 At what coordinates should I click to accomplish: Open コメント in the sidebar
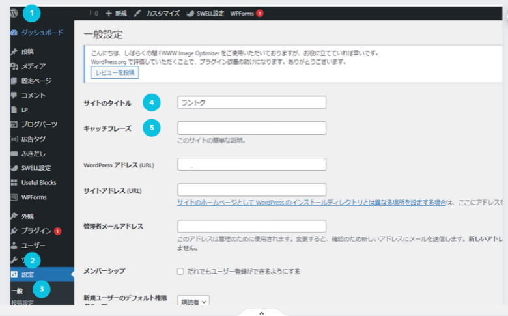click(33, 95)
